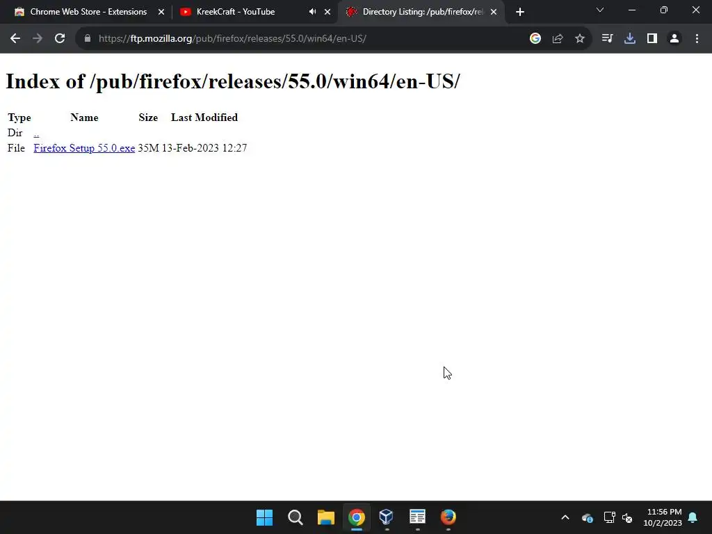Click the address bar URL
The width and height of the screenshot is (712, 534).
click(x=232, y=39)
